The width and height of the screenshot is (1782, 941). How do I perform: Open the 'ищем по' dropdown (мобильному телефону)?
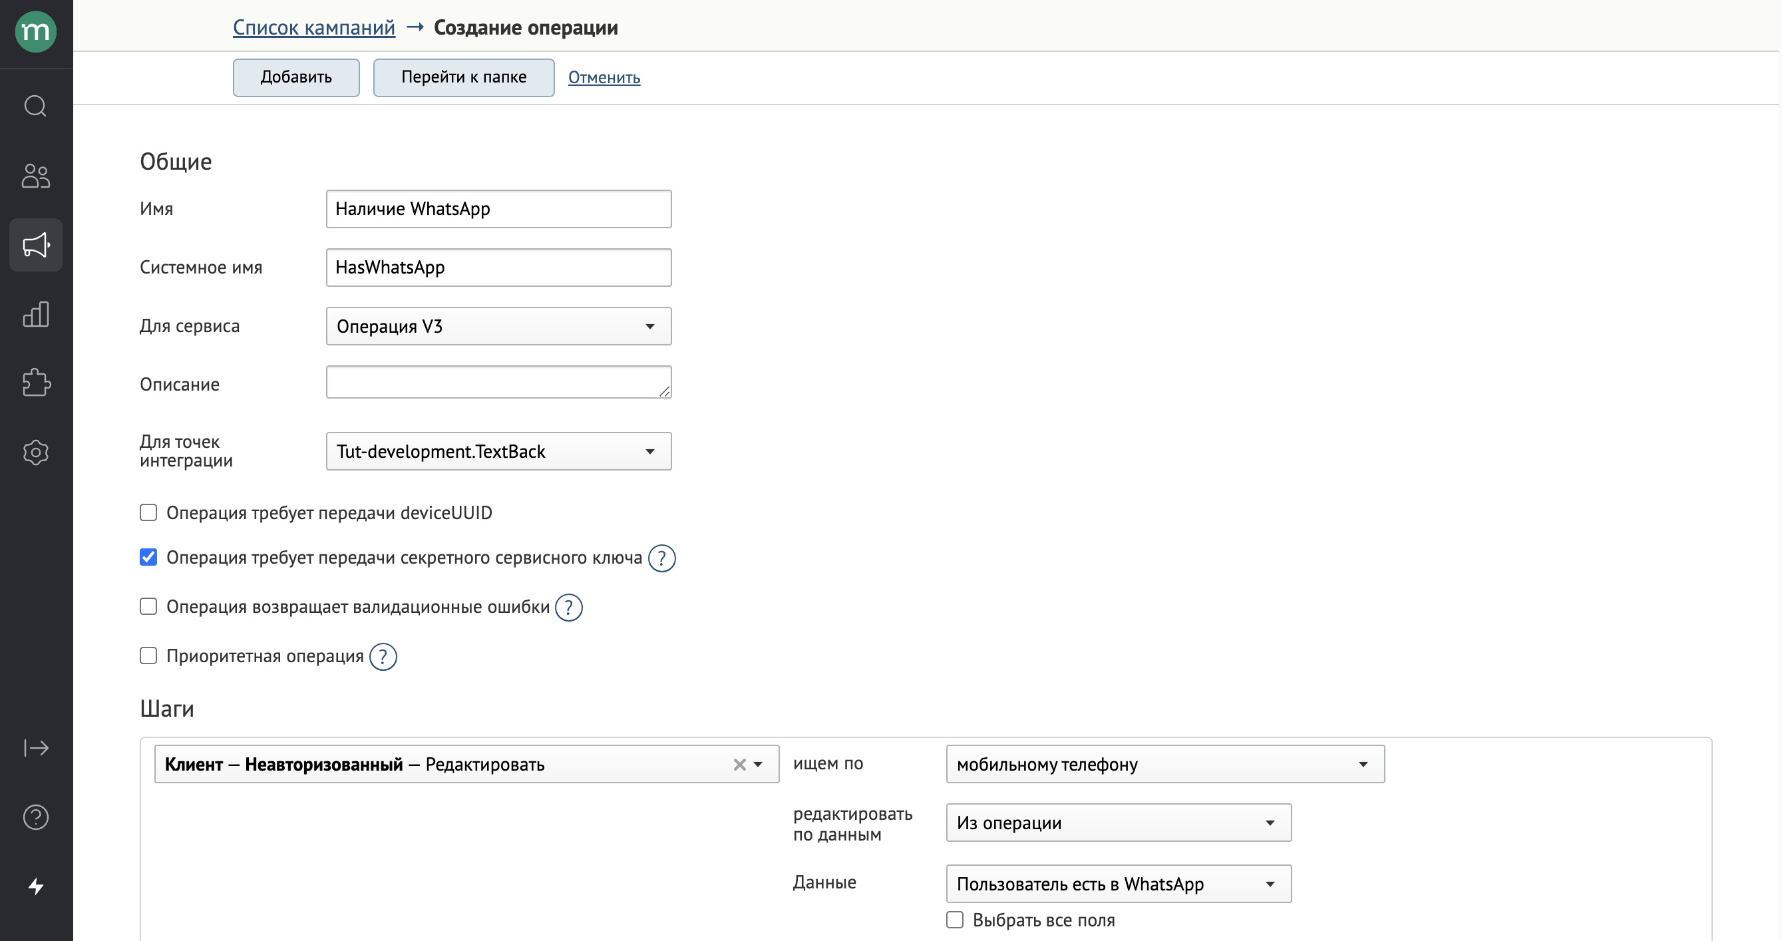(1165, 765)
